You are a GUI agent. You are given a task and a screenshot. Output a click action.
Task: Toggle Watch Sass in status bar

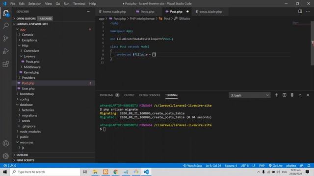tap(192, 166)
